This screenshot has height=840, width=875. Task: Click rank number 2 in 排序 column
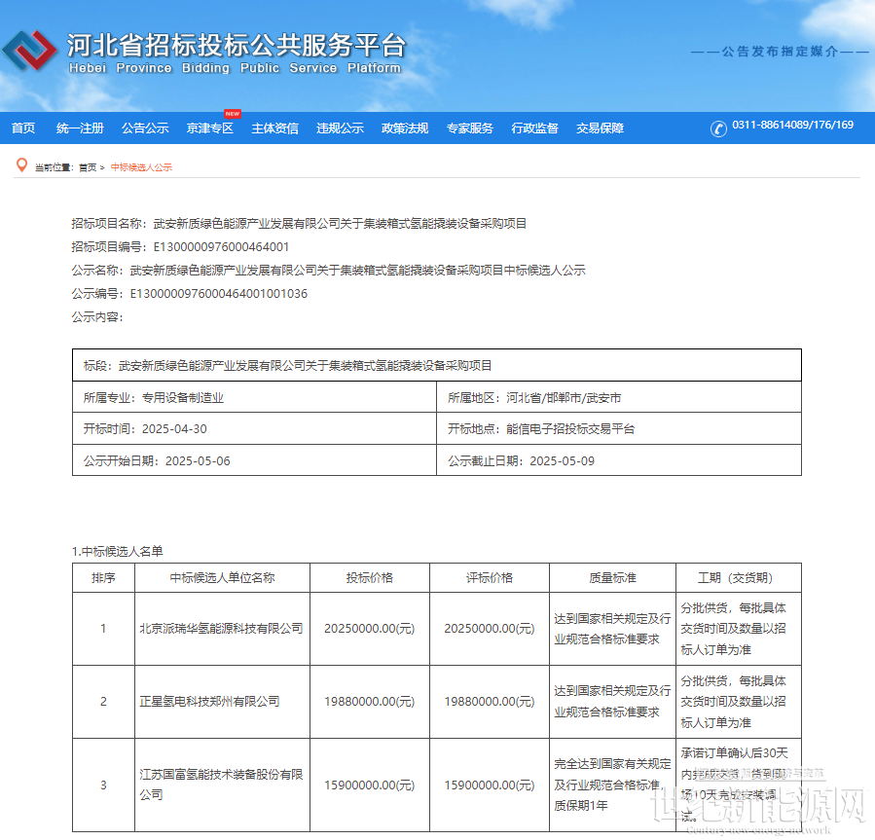103,702
